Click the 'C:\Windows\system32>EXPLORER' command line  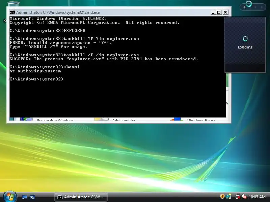[x=48, y=31]
